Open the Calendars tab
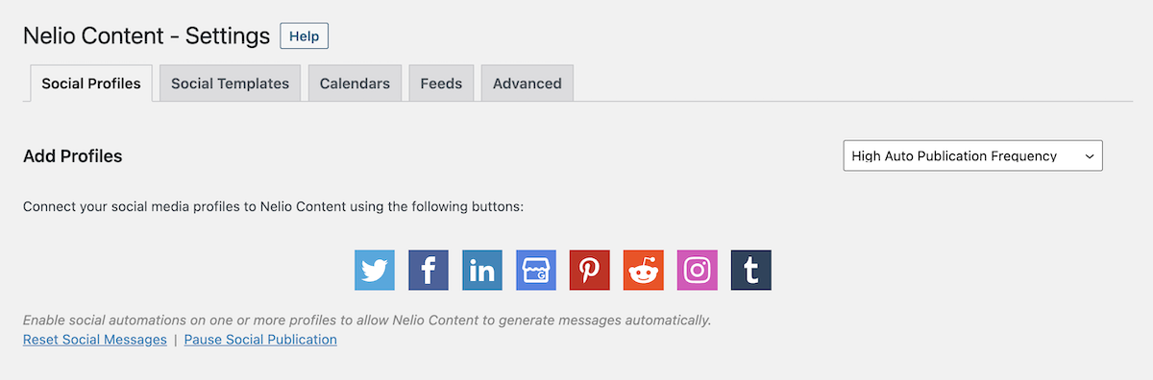1153x380 pixels. tap(355, 83)
